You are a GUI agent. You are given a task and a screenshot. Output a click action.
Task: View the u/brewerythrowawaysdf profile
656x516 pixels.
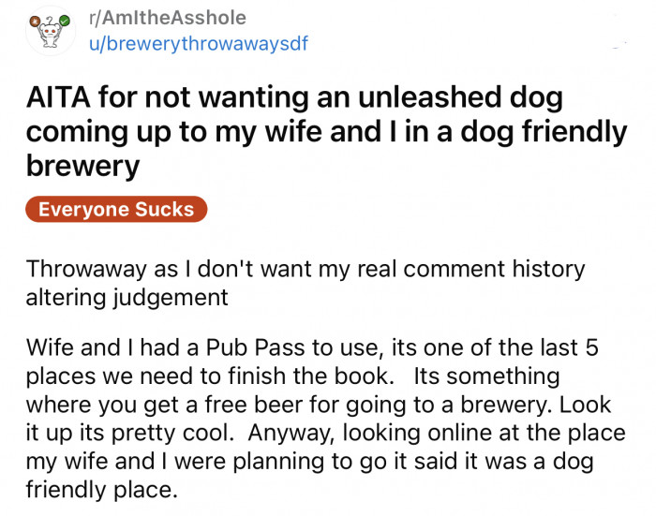coord(198,43)
